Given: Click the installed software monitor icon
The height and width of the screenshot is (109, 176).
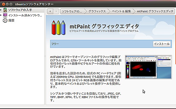Looking at the screenshot, I should point(5,15).
